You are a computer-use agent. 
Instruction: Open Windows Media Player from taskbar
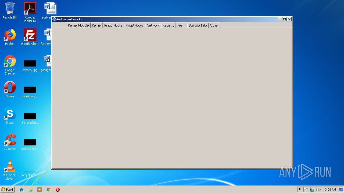coord(40,190)
